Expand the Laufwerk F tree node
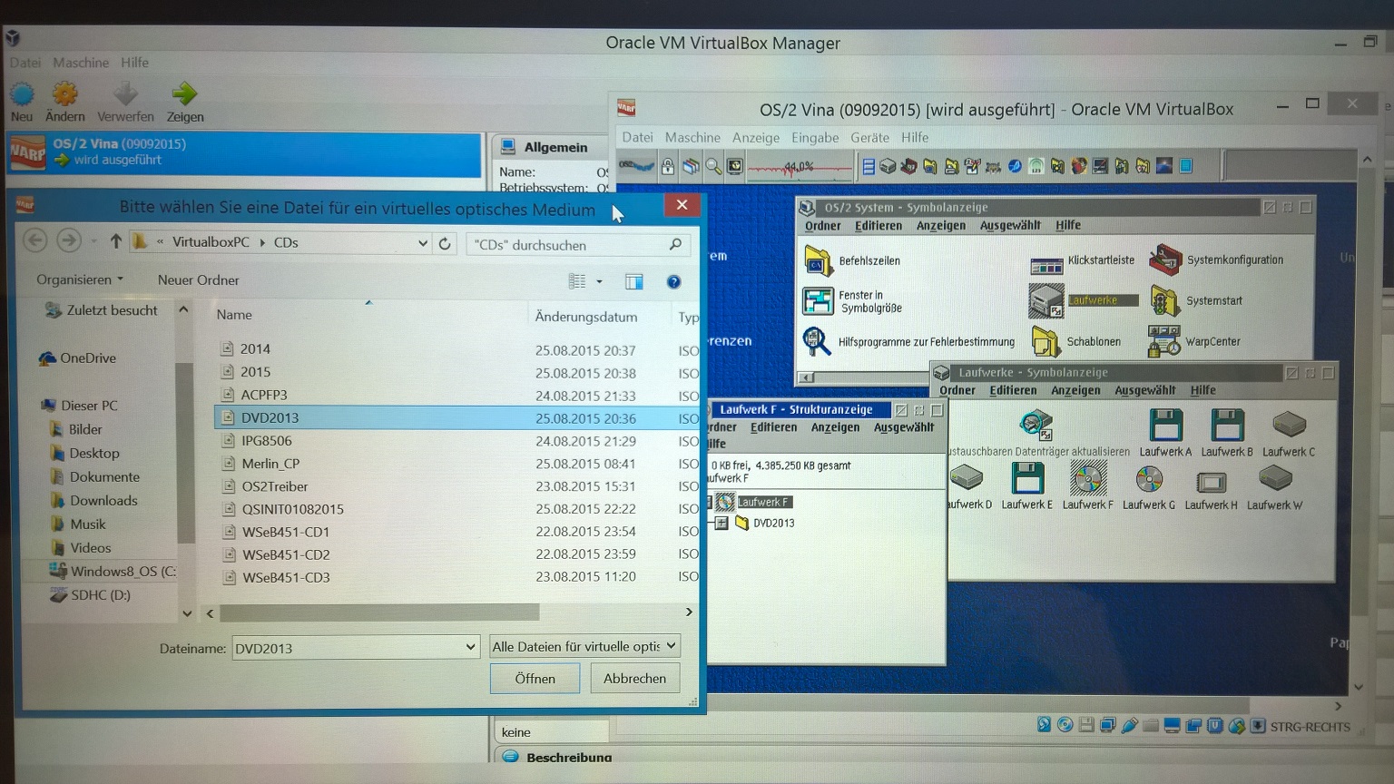Image resolution: width=1394 pixels, height=784 pixels. point(711,501)
